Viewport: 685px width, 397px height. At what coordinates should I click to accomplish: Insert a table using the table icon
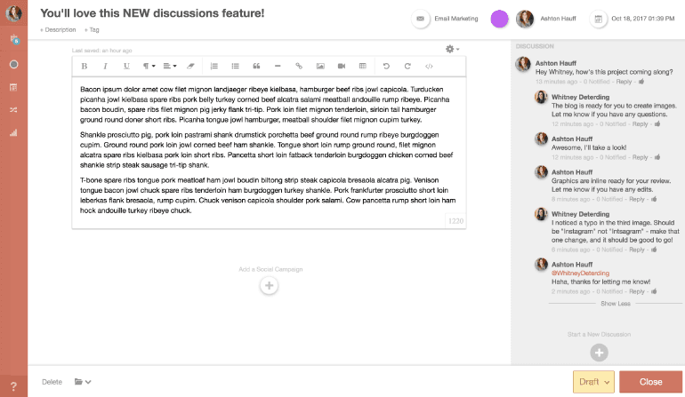click(x=363, y=66)
